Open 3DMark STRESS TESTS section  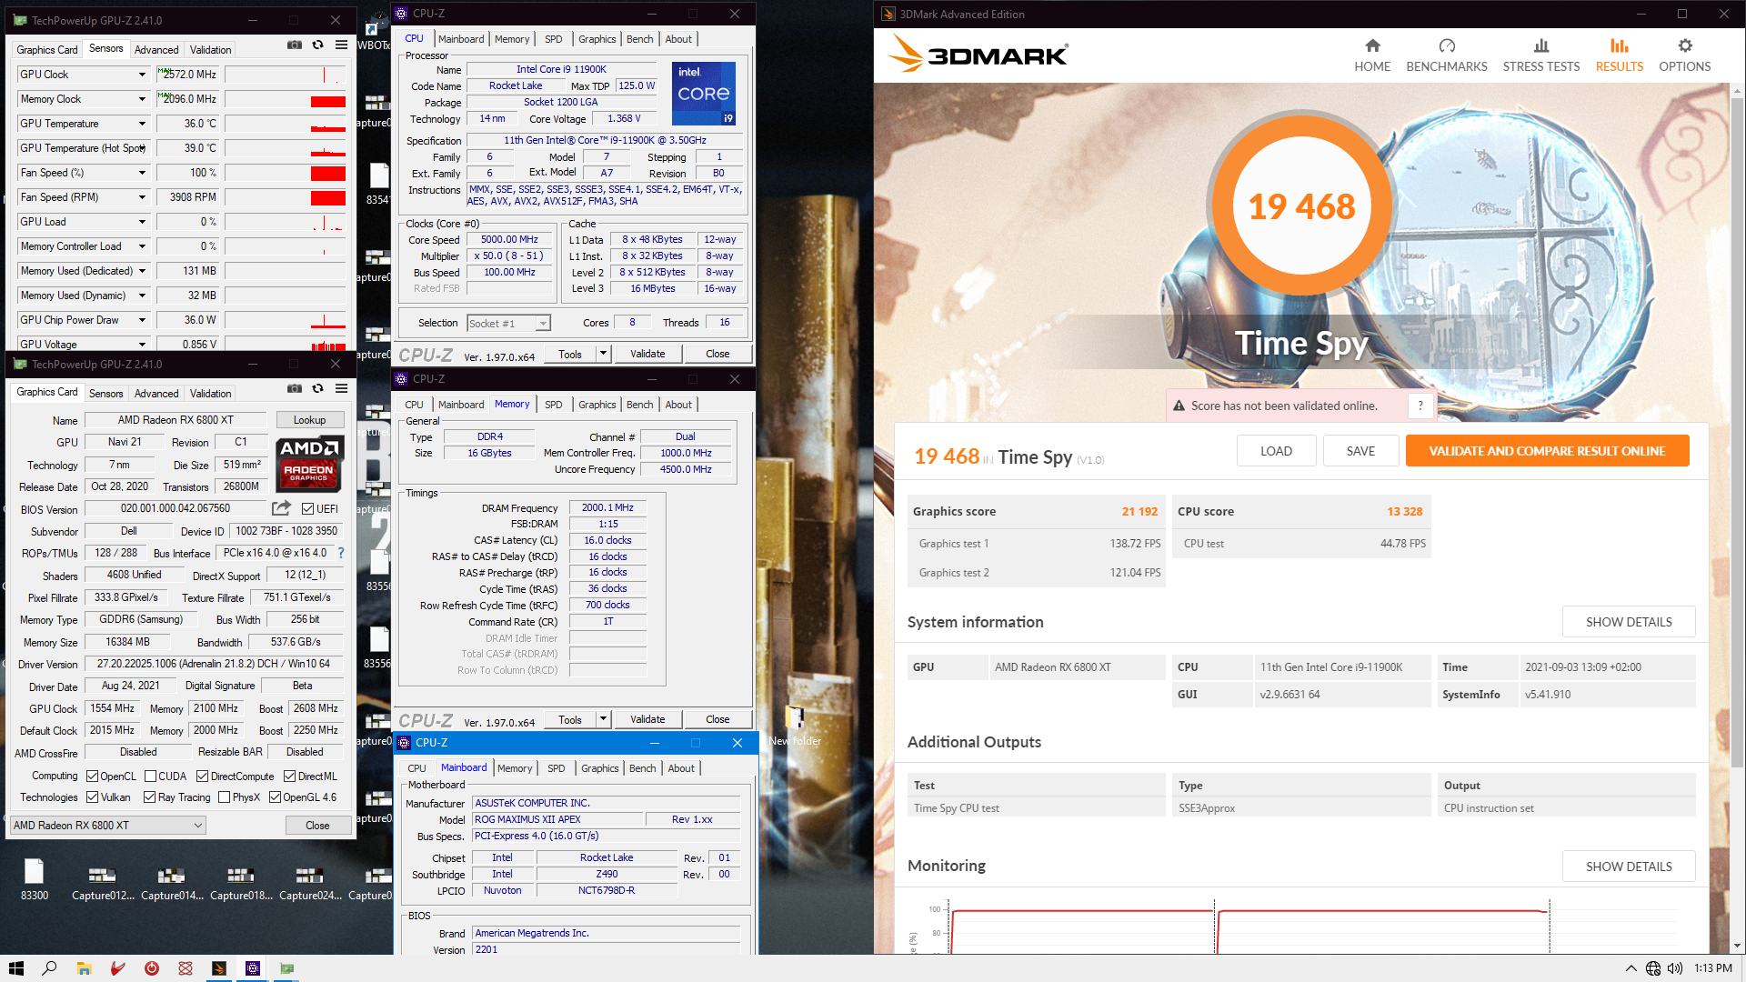pyautogui.click(x=1540, y=55)
